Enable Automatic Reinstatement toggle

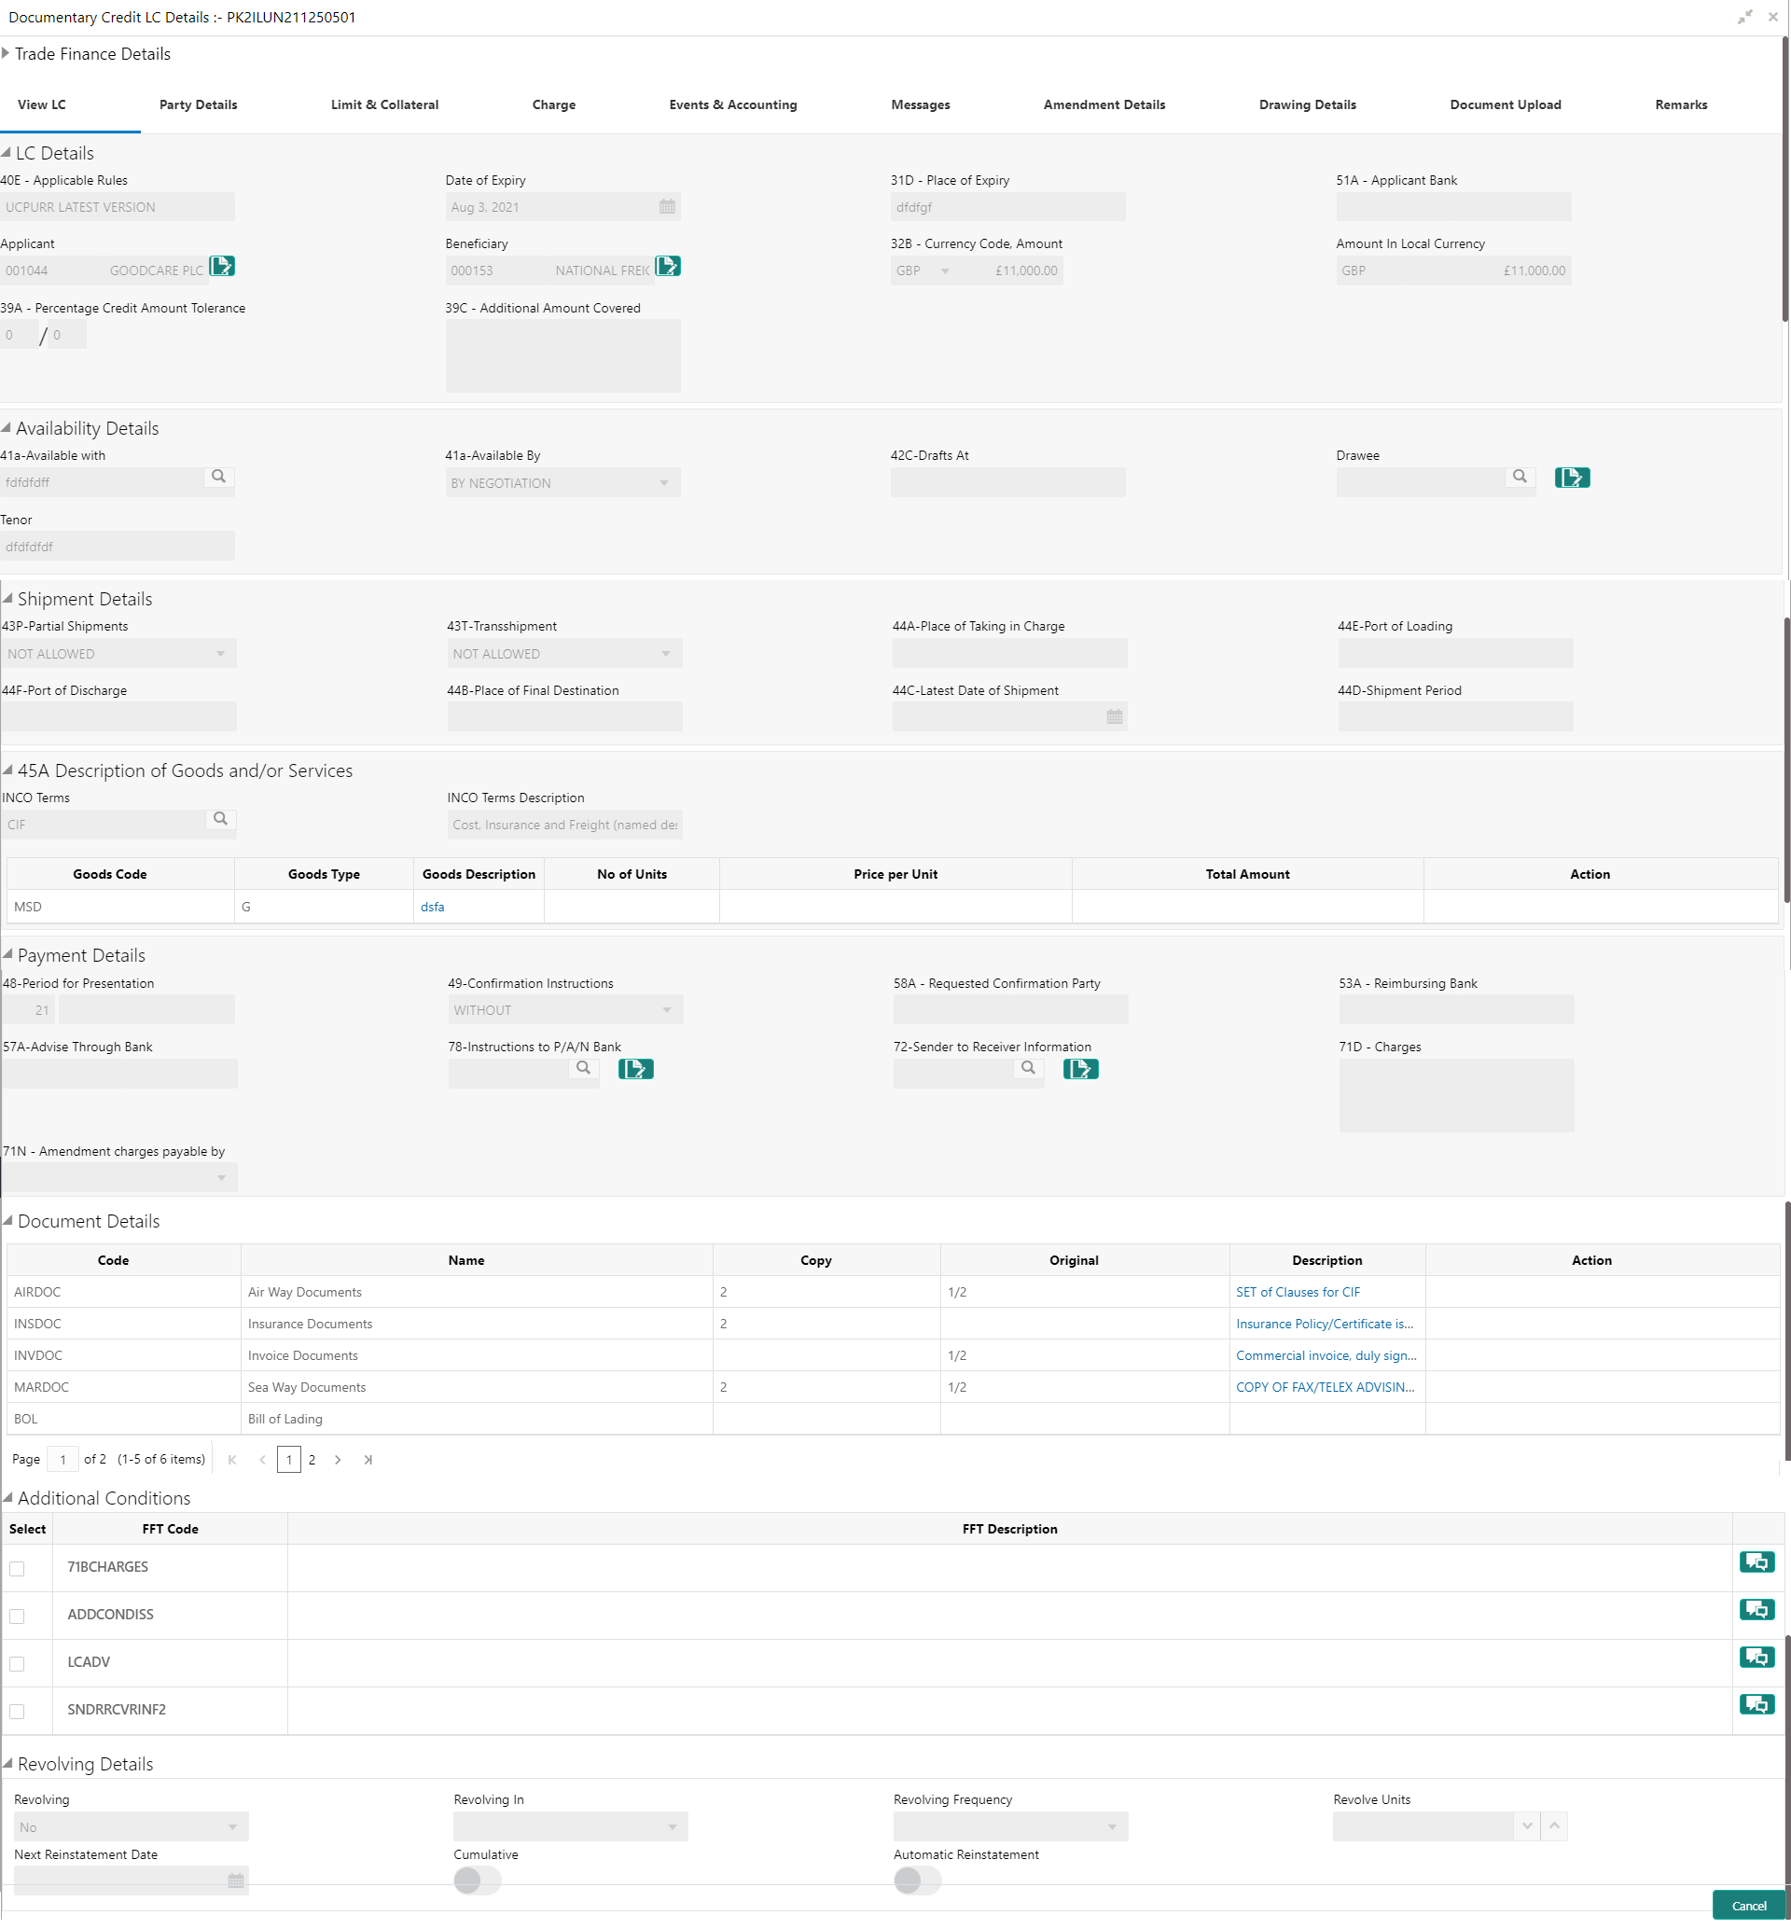(x=917, y=1880)
